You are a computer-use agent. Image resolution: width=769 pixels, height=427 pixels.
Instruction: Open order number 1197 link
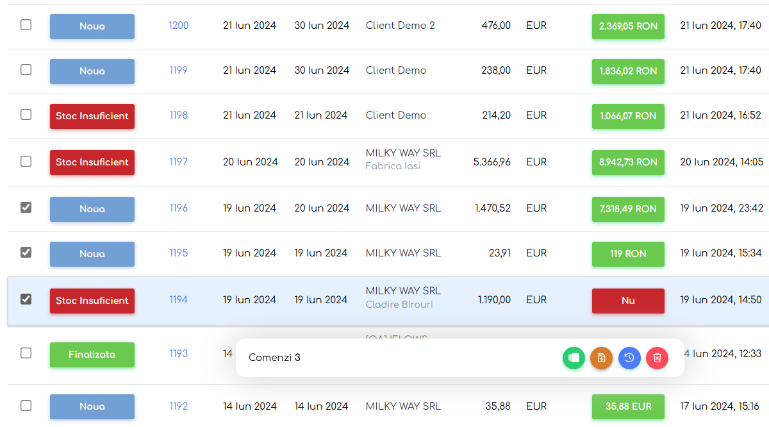click(178, 162)
